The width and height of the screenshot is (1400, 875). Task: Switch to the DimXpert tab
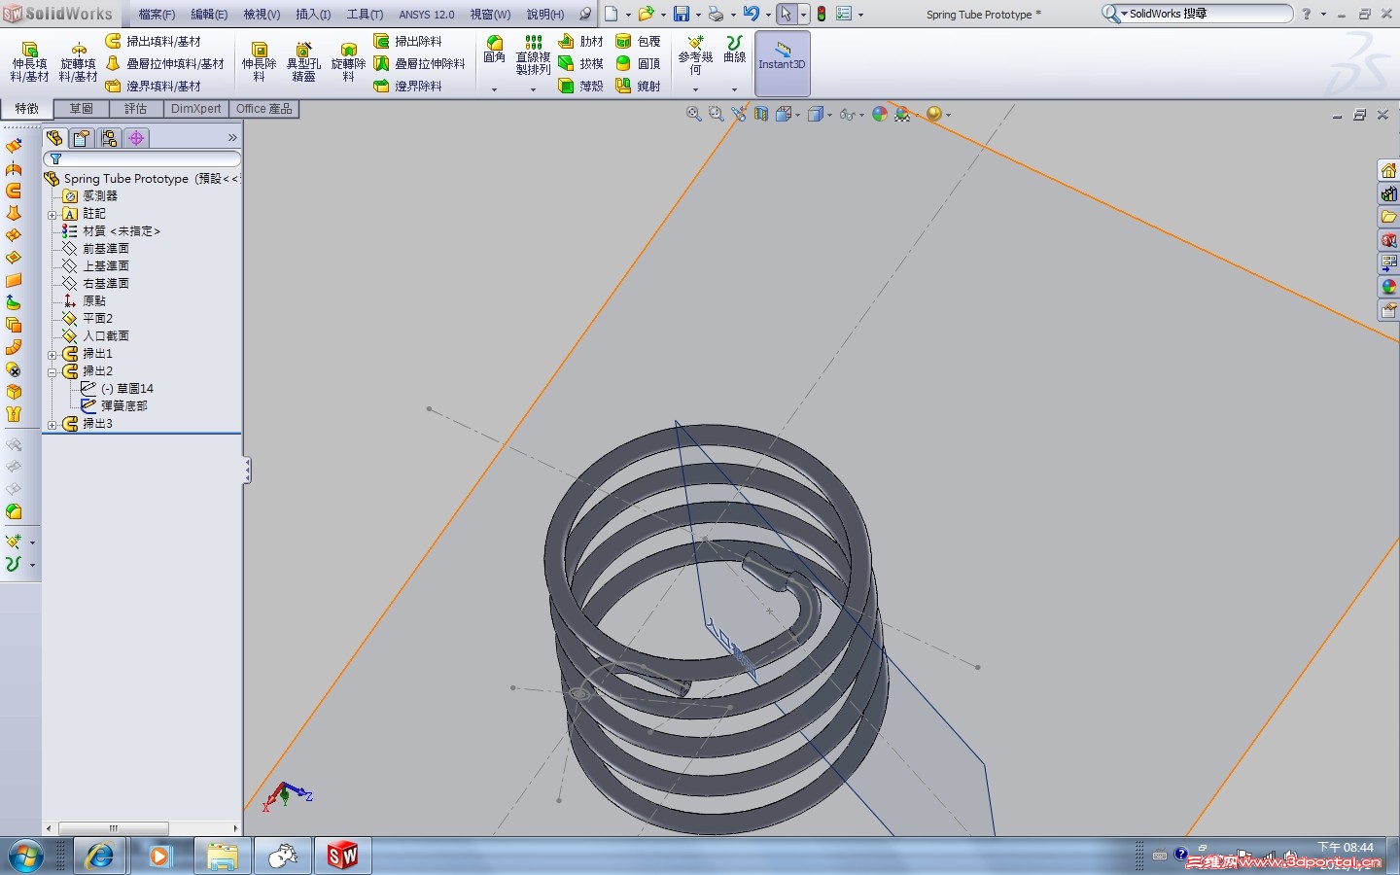coord(196,109)
